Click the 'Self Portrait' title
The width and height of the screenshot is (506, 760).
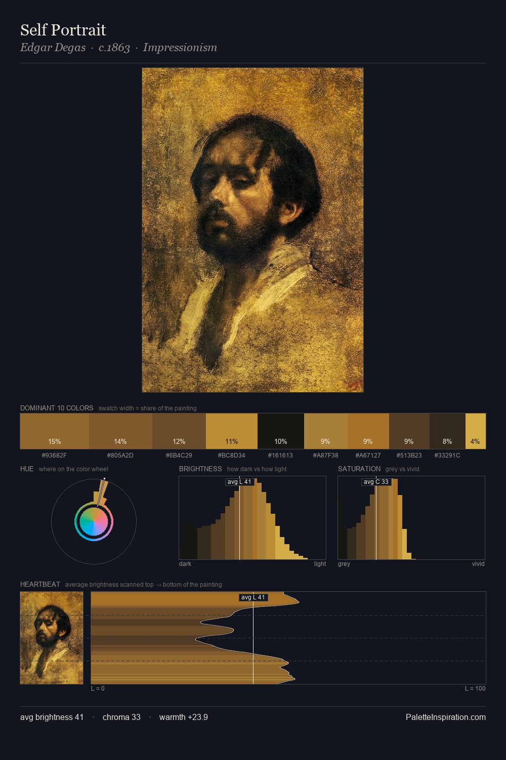pos(63,30)
